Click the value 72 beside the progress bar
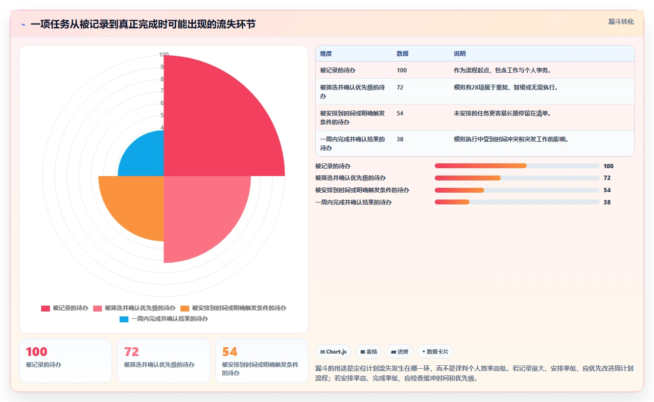654x402 pixels. click(607, 178)
